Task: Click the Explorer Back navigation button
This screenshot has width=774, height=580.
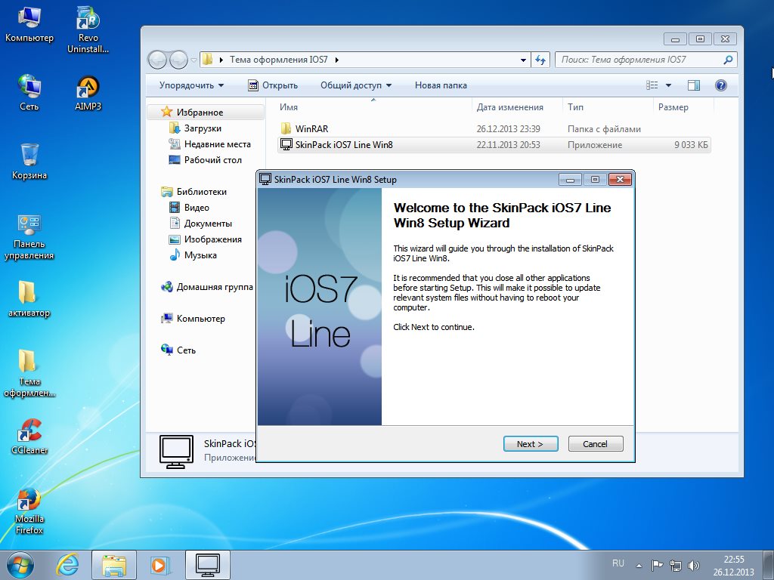Action: [157, 60]
